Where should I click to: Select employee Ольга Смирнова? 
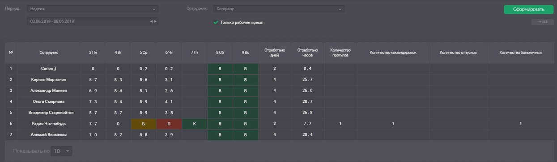(x=48, y=102)
